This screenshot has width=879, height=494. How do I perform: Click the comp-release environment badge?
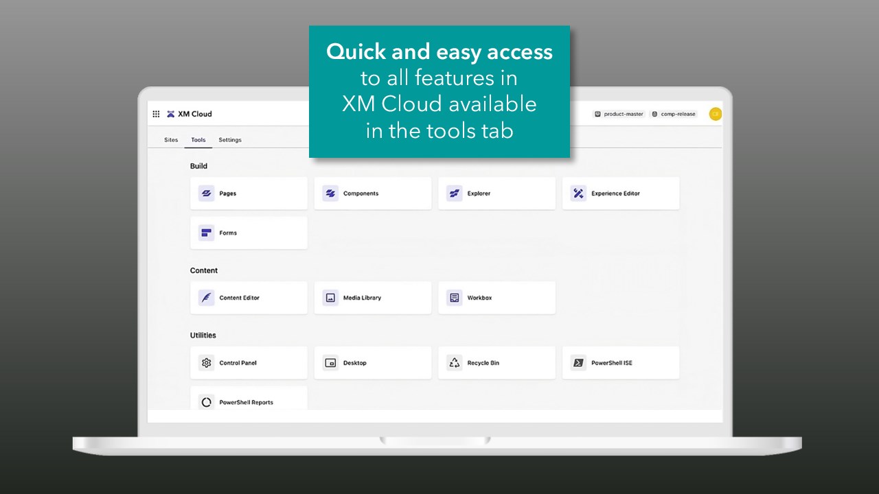pyautogui.click(x=674, y=114)
